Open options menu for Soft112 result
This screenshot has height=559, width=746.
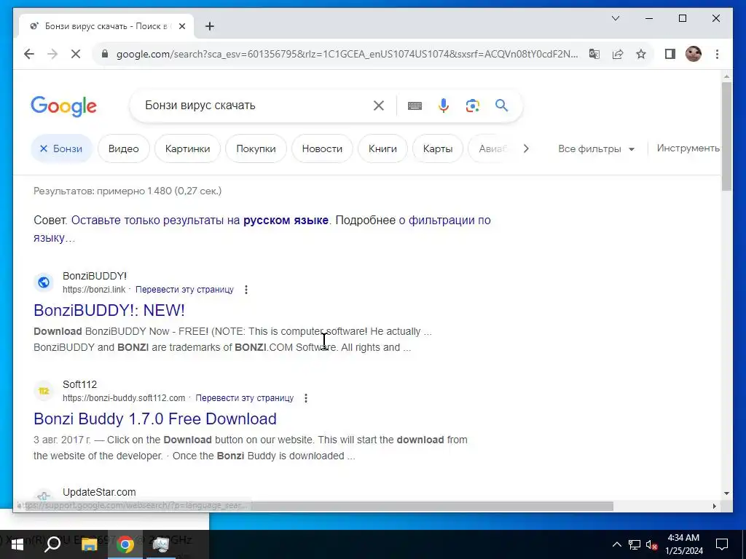(306, 398)
